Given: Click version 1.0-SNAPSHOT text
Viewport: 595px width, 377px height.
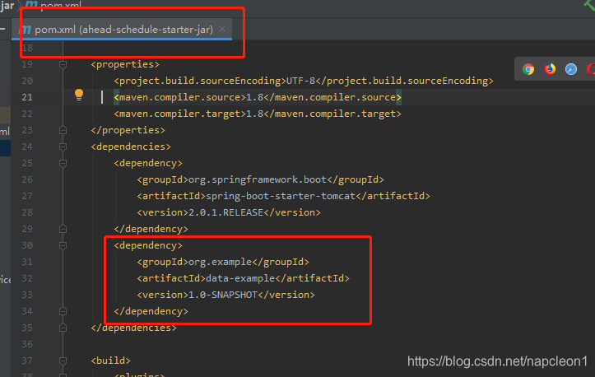Looking at the screenshot, I should 225,295.
